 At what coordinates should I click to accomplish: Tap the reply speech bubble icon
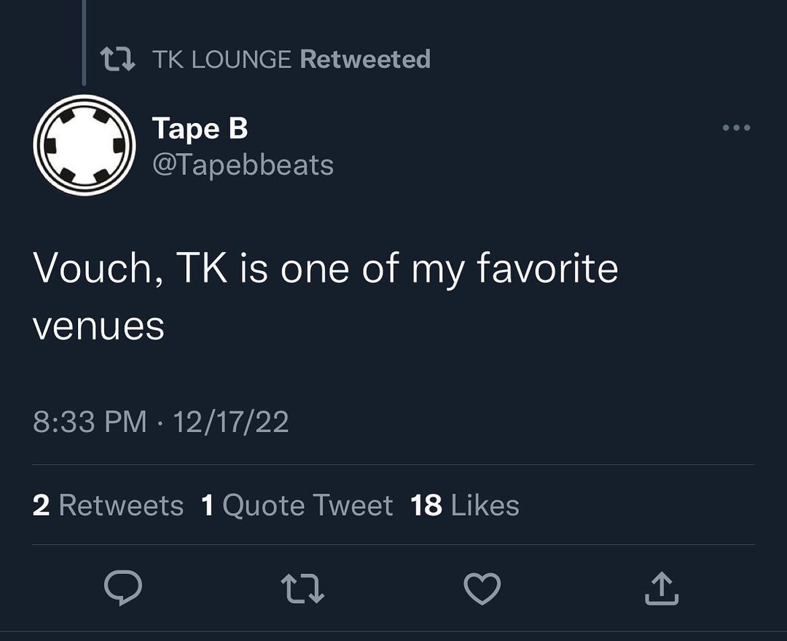coord(122,588)
